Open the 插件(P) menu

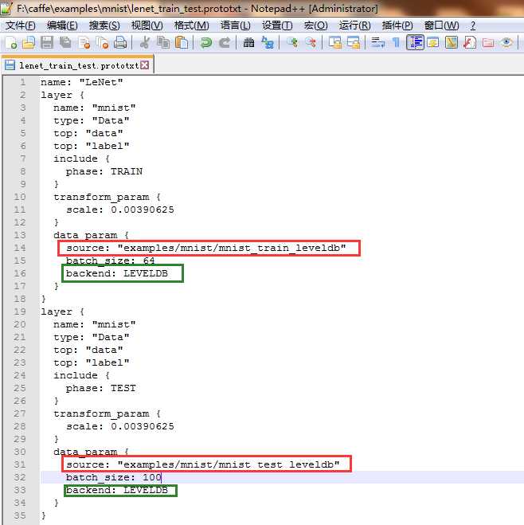(397, 25)
